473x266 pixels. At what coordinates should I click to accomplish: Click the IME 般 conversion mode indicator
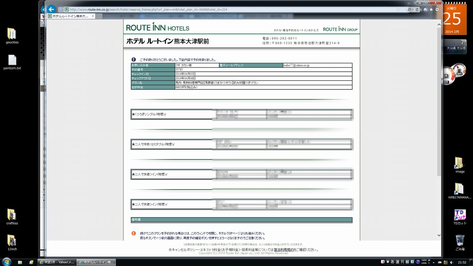pos(408,262)
